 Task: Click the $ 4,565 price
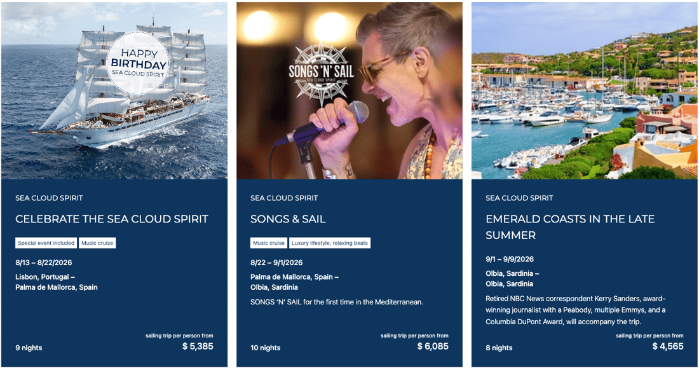click(668, 346)
